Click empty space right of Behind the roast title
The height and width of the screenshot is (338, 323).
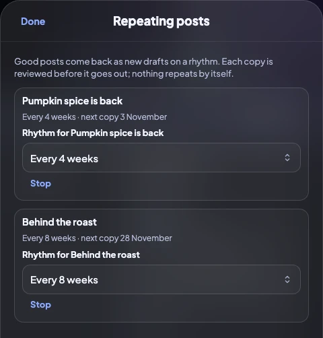(x=200, y=222)
